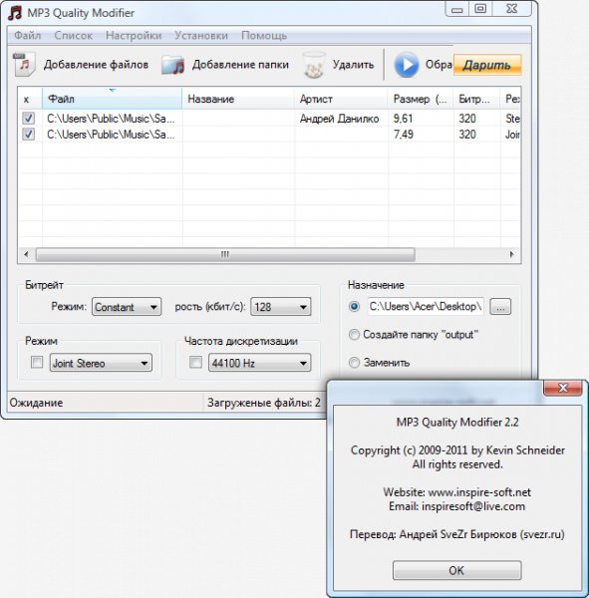Open the Настройки menu
The height and width of the screenshot is (598, 589).
[134, 36]
